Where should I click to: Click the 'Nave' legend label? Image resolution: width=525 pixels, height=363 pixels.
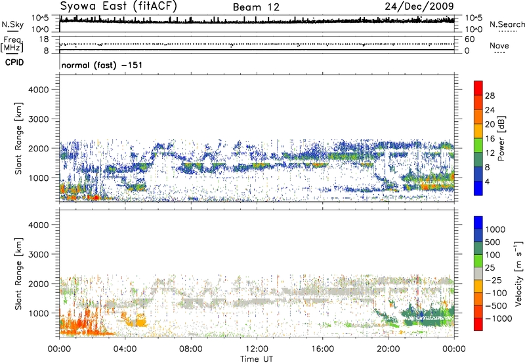point(499,45)
